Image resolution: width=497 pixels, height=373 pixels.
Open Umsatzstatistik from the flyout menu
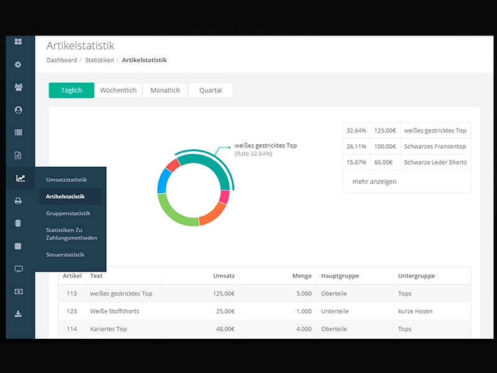coord(66,180)
